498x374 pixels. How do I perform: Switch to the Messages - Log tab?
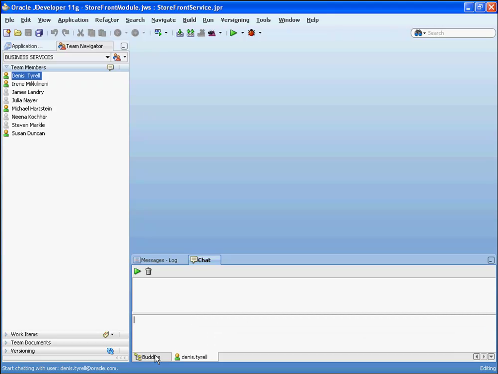[x=159, y=260]
